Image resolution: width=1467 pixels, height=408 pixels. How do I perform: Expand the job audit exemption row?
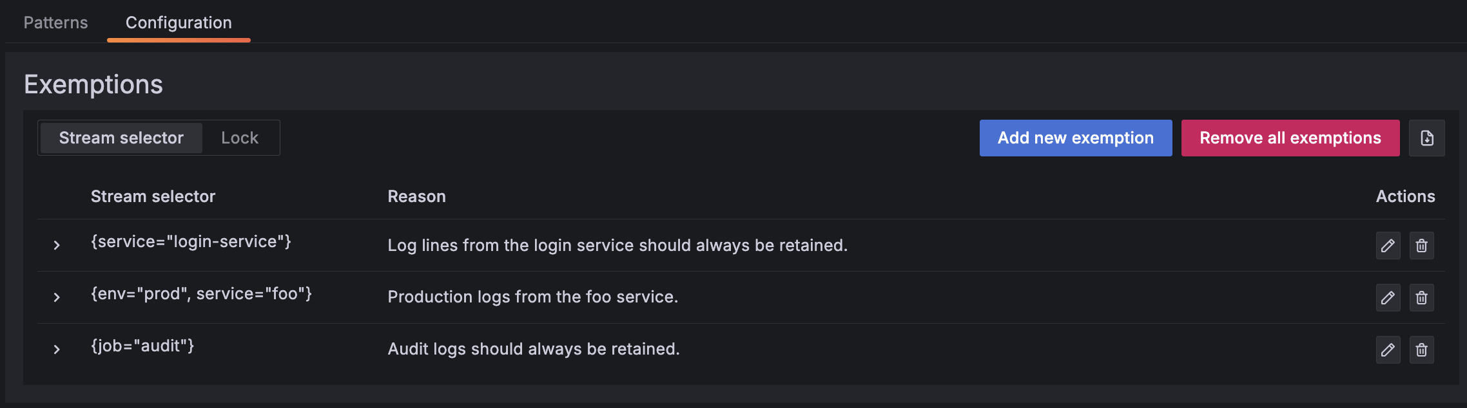[57, 349]
